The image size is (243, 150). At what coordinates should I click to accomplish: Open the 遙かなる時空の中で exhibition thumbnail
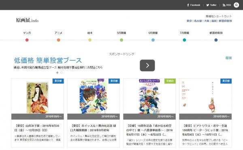[149, 96]
